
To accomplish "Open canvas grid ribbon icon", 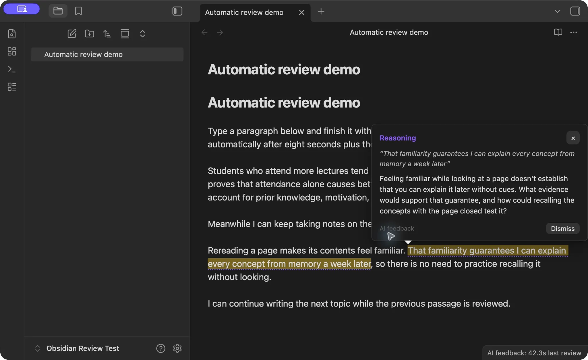I will 12,51.
